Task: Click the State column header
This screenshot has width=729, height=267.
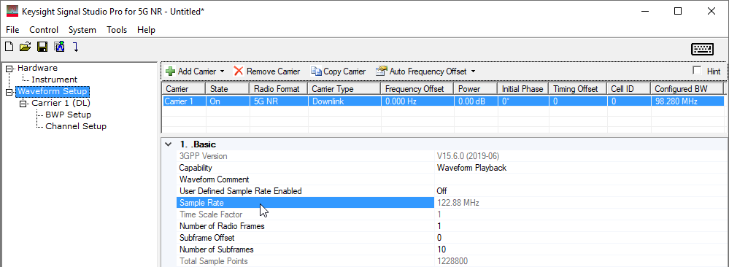Action: (228, 88)
